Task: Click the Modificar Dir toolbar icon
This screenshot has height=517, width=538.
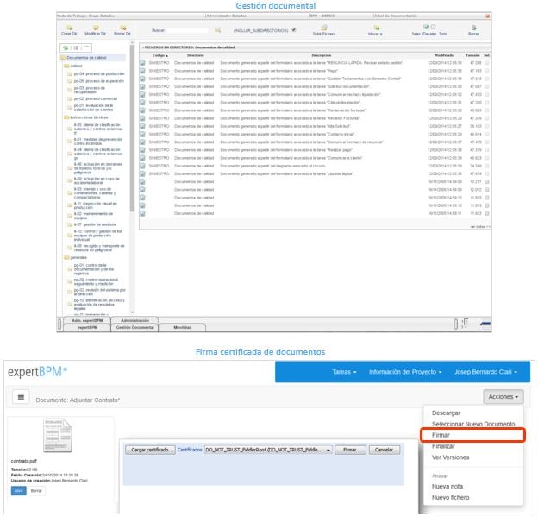Action: [96, 28]
